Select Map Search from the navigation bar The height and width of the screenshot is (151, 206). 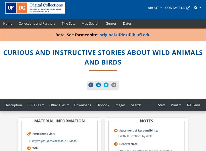[90, 24]
